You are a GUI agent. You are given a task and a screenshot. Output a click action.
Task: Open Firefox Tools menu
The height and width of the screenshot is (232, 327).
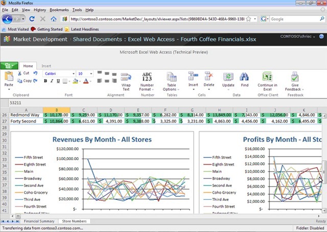(x=77, y=10)
